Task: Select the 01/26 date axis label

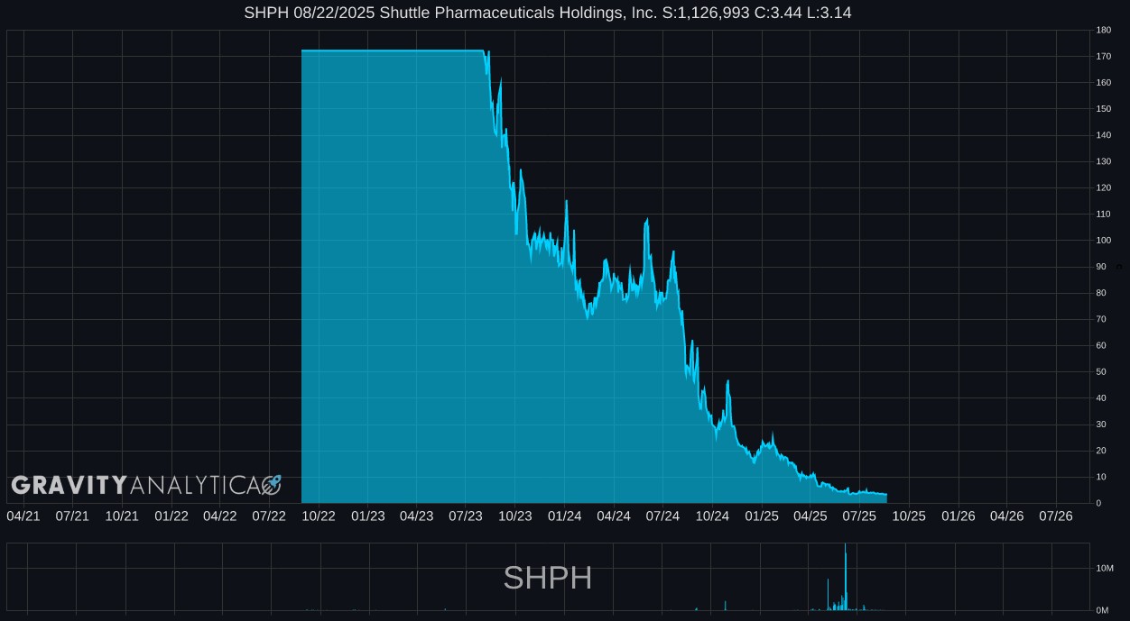Action: point(959,516)
